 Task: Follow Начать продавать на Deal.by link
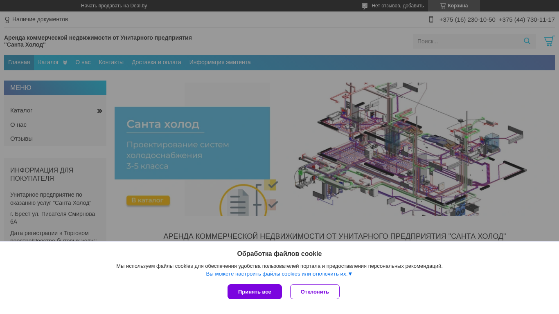click(114, 6)
